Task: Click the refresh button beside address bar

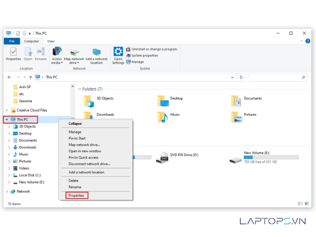Action: (x=241, y=77)
